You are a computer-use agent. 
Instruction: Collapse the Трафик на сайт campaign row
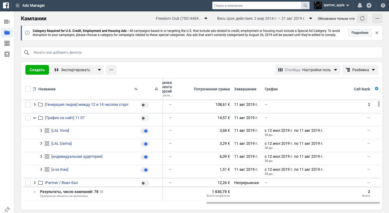point(35,118)
